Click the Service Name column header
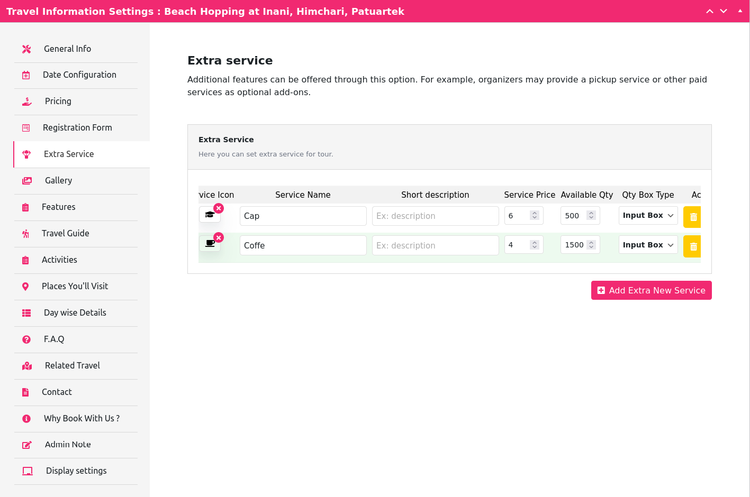The height and width of the screenshot is (497, 750). (303, 195)
